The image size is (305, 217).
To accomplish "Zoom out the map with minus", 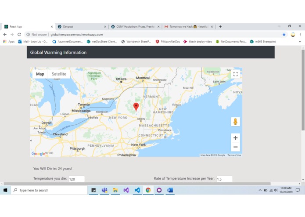I will pos(235,147).
